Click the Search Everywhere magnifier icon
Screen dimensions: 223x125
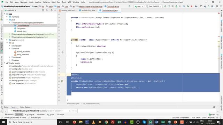coord(217,6)
